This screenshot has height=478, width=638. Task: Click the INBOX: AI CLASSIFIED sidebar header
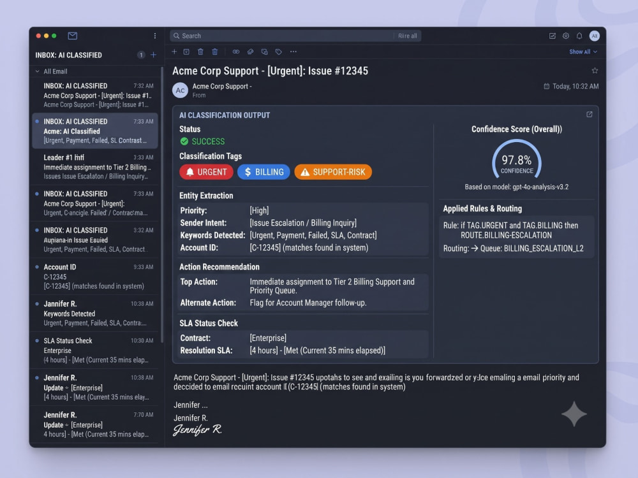[69, 55]
